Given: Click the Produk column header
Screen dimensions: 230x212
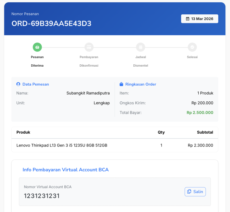Looking at the screenshot, I should coord(23,132).
